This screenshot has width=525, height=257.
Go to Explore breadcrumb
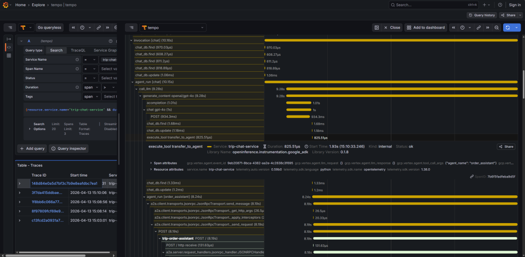[x=38, y=5]
